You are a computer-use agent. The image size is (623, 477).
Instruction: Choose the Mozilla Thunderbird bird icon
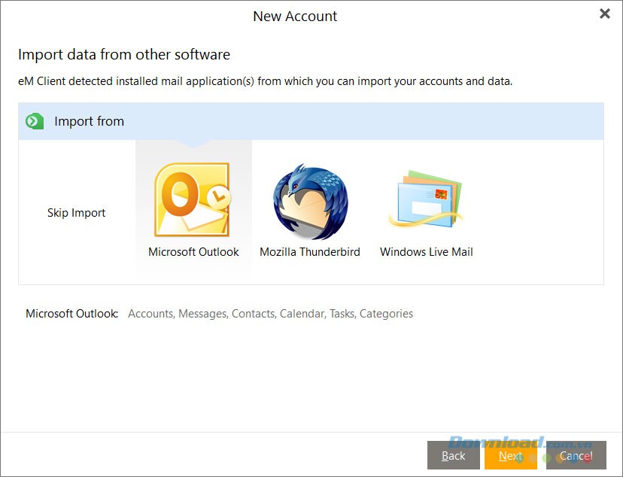[309, 202]
